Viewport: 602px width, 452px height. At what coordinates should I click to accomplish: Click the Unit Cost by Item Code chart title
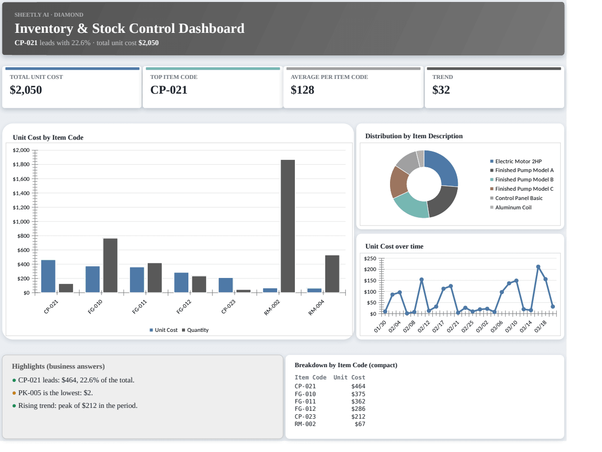point(48,138)
